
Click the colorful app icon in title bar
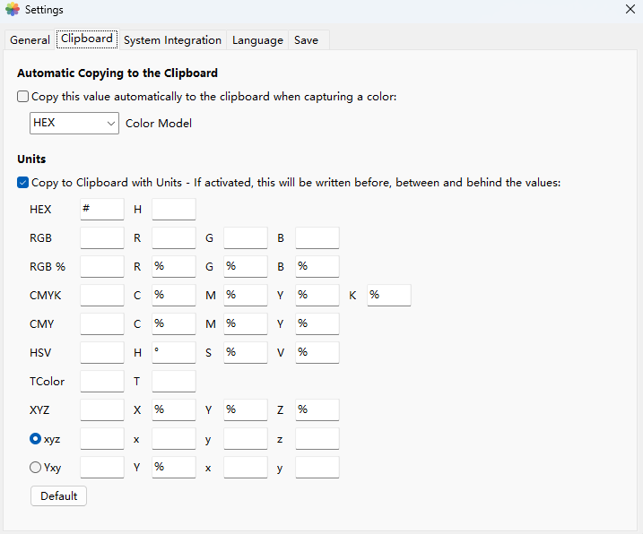(13, 10)
